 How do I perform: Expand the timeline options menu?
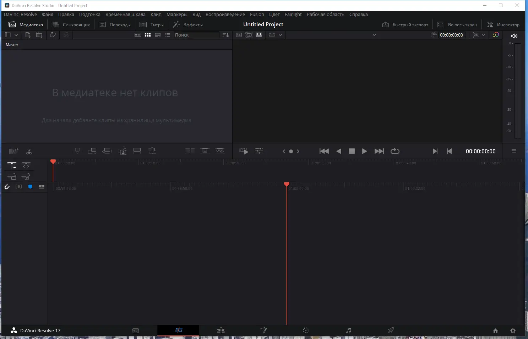514,151
